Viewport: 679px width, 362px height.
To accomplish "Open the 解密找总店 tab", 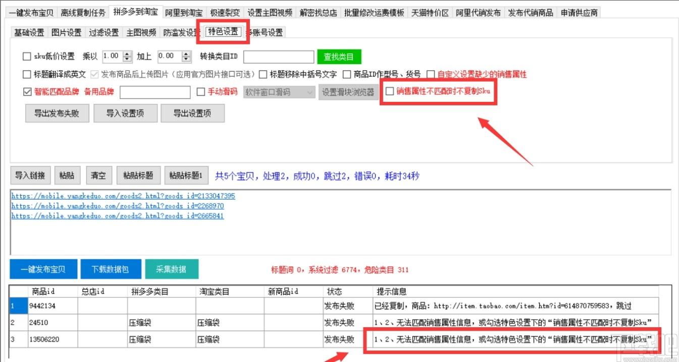I will pos(318,13).
